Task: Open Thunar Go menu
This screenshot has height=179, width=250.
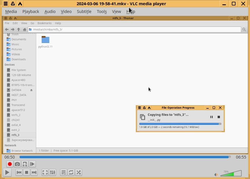Action: 32,23
